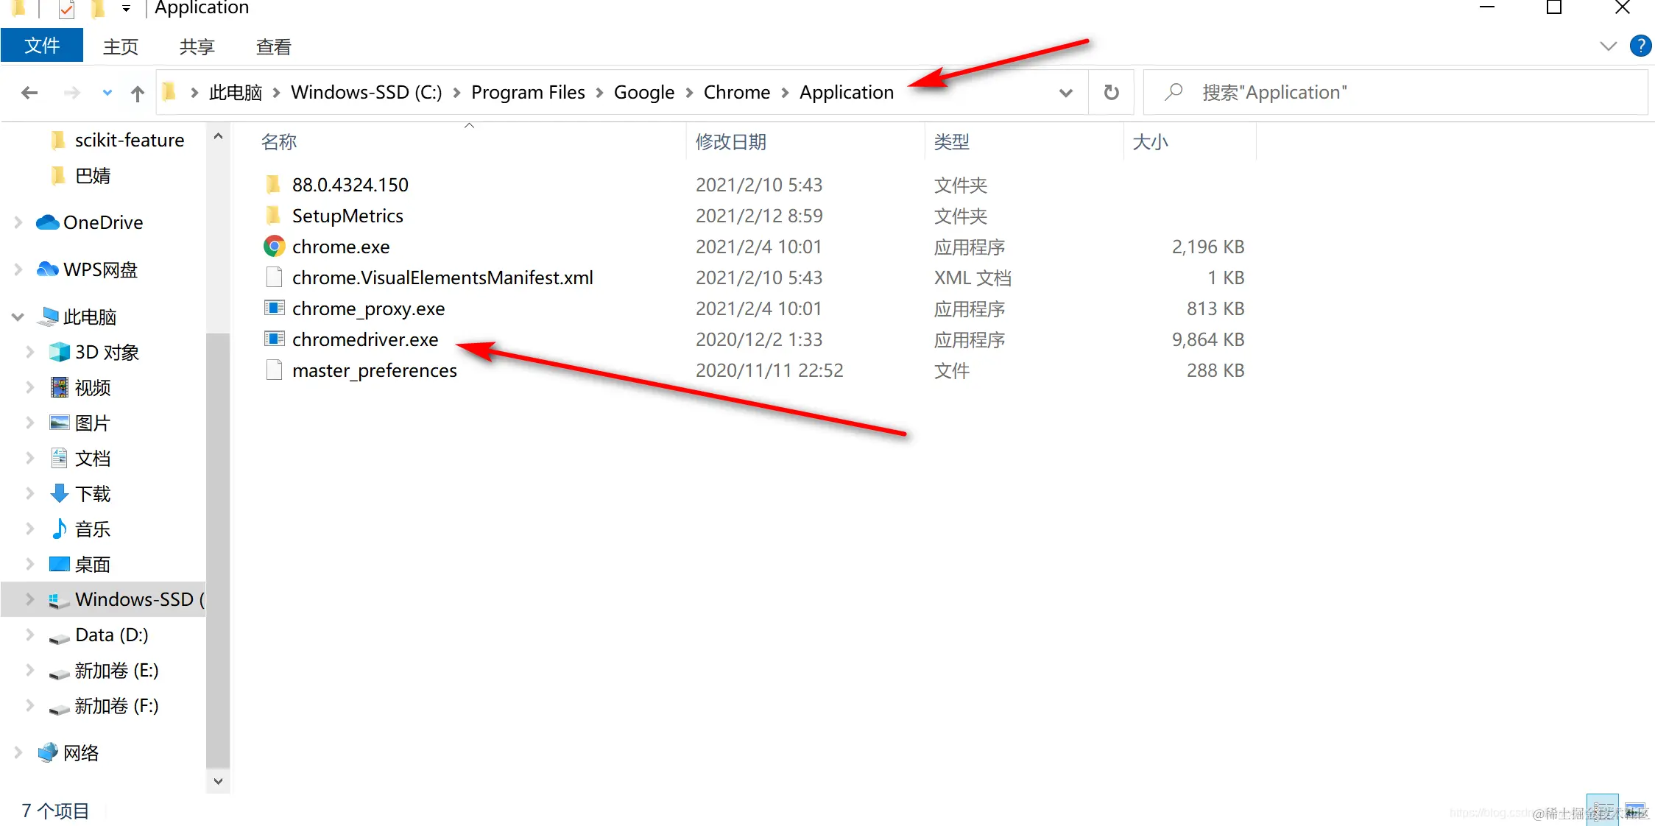The height and width of the screenshot is (826, 1655).
Task: Select the chrome.exe Chrome icon
Action: point(274,246)
